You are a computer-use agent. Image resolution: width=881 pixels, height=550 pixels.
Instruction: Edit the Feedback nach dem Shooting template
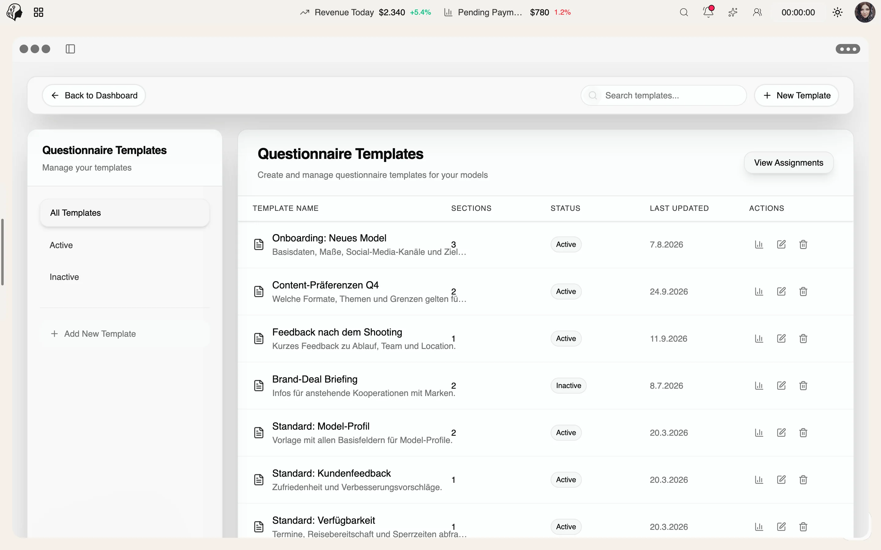781,338
